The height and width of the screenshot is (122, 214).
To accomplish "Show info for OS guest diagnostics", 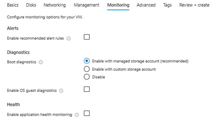I will (x=61, y=91).
